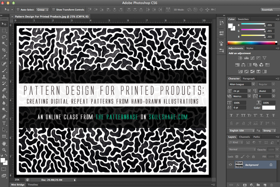Select the Rectangular Marquee tool
Image resolution: width=280 pixels, height=187 pixels.
point(4,31)
